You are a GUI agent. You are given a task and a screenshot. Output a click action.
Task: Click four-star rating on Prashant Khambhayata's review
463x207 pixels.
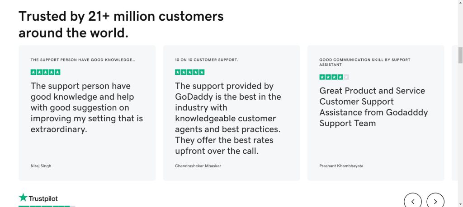click(334, 77)
